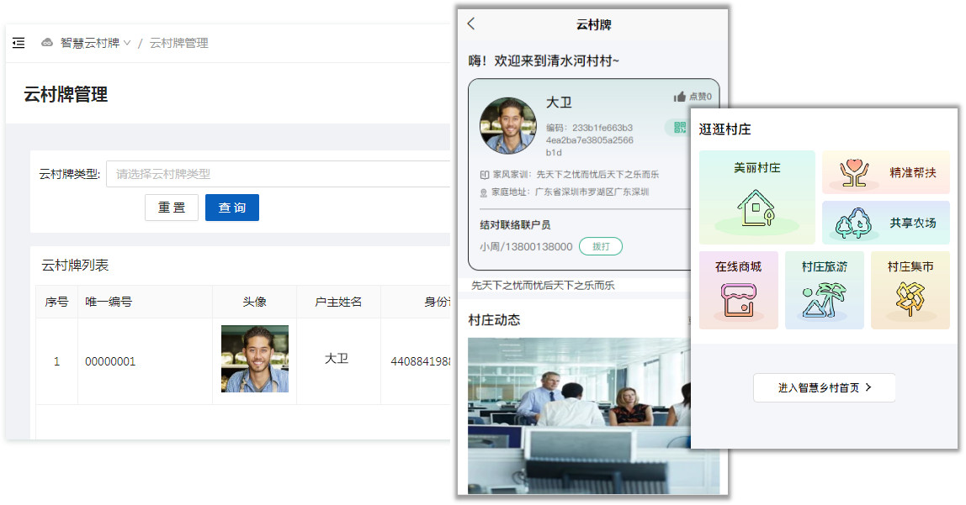Click the avatar thumbnail in table row
The height and width of the screenshot is (505, 966).
coord(254,359)
